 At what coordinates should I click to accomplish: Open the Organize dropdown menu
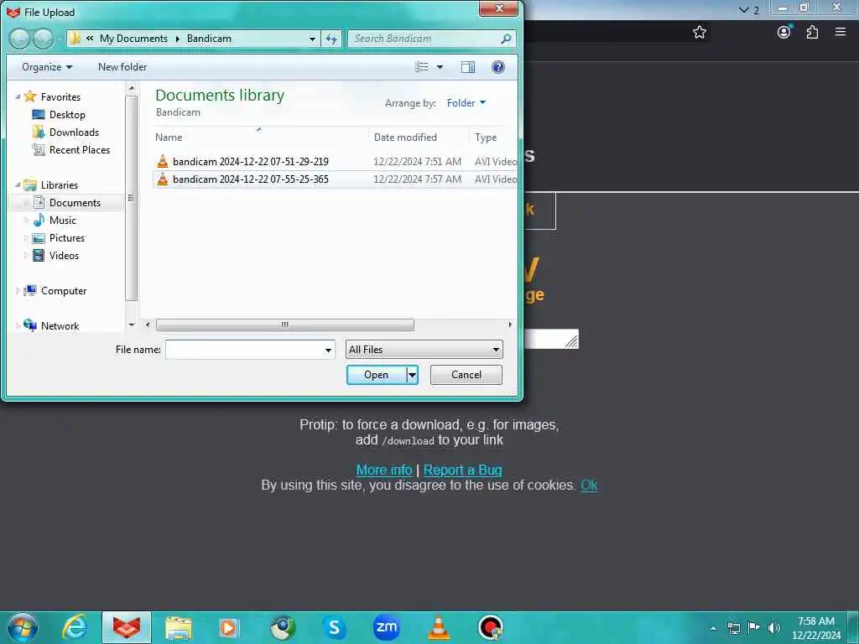point(47,67)
